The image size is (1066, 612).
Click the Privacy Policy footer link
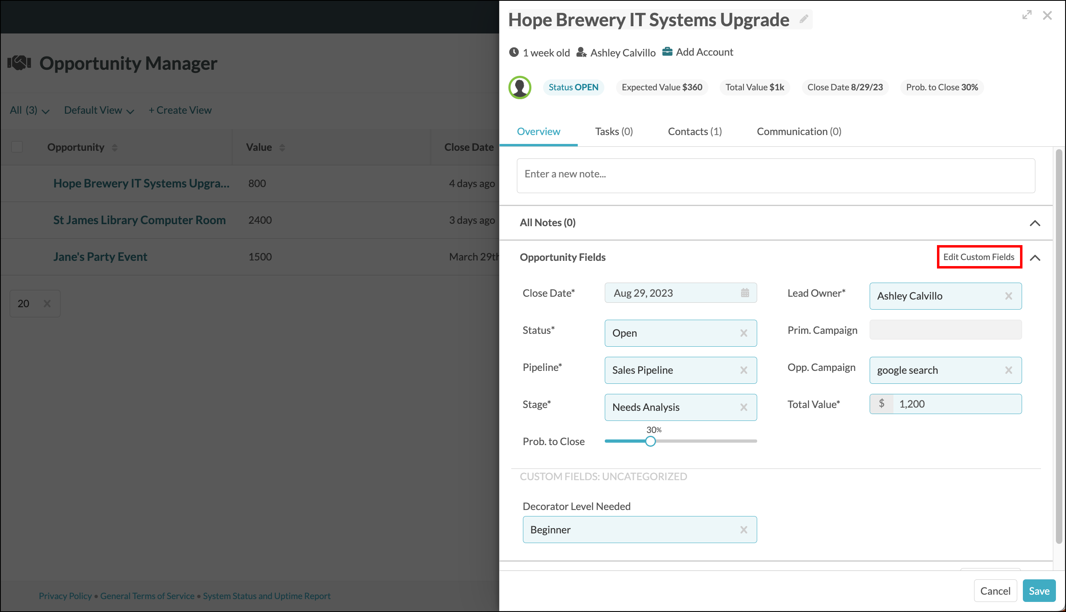pos(65,596)
